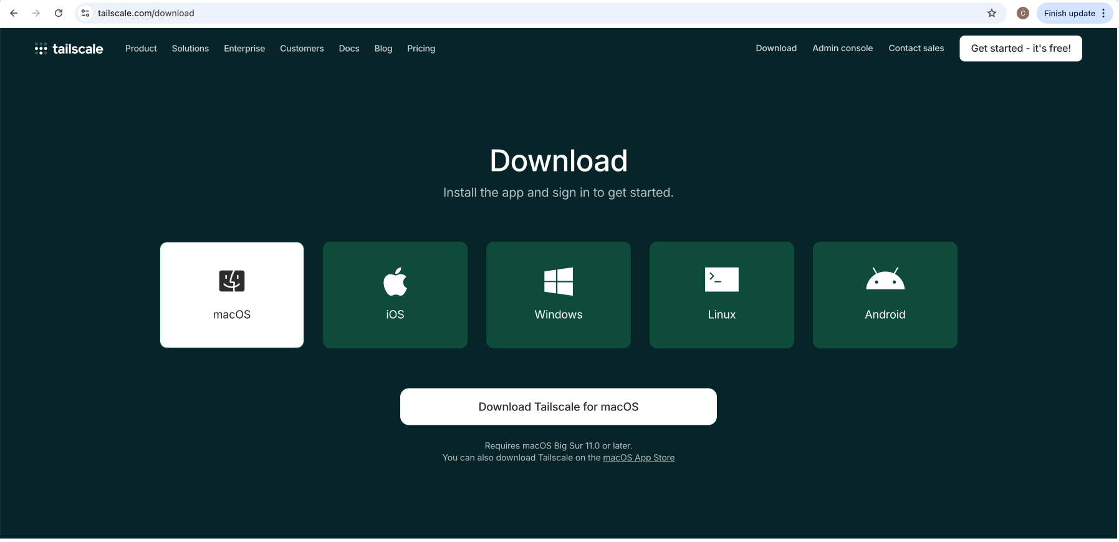1119x542 pixels.
Task: Reload the page using the refresh icon
Action: point(59,13)
